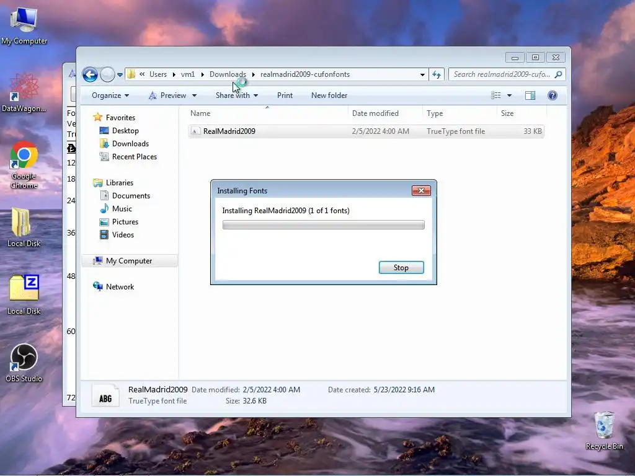This screenshot has height=476, width=635.
Task: Click Preview in the toolbar
Action: tap(167, 95)
